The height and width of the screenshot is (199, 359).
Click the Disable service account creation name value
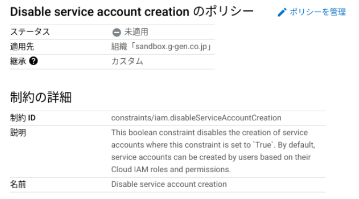coord(169,184)
